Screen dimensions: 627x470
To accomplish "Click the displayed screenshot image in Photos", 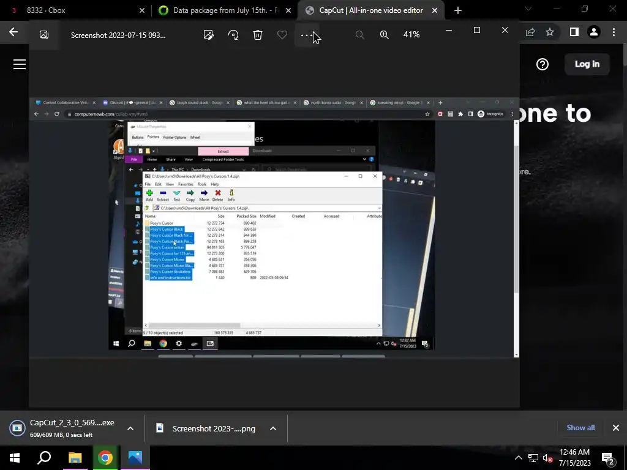I will (x=274, y=227).
